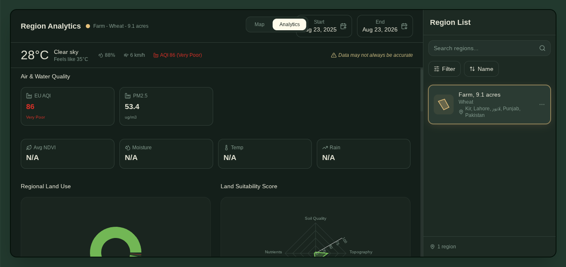Click the Land Suitability Score heading

point(249,187)
